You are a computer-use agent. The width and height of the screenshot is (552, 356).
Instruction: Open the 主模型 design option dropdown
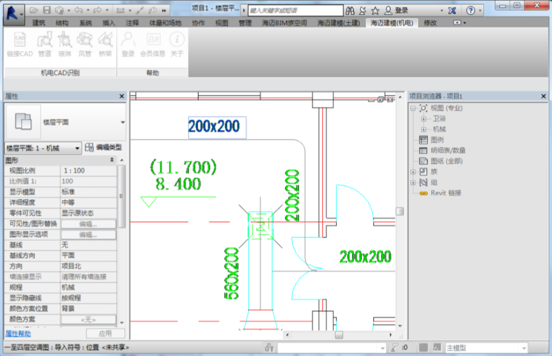click(x=486, y=348)
